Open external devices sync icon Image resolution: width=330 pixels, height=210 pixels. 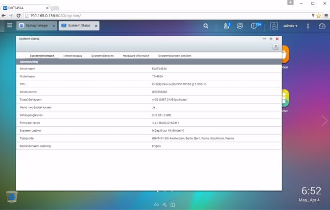pyautogui.click(x=240, y=26)
